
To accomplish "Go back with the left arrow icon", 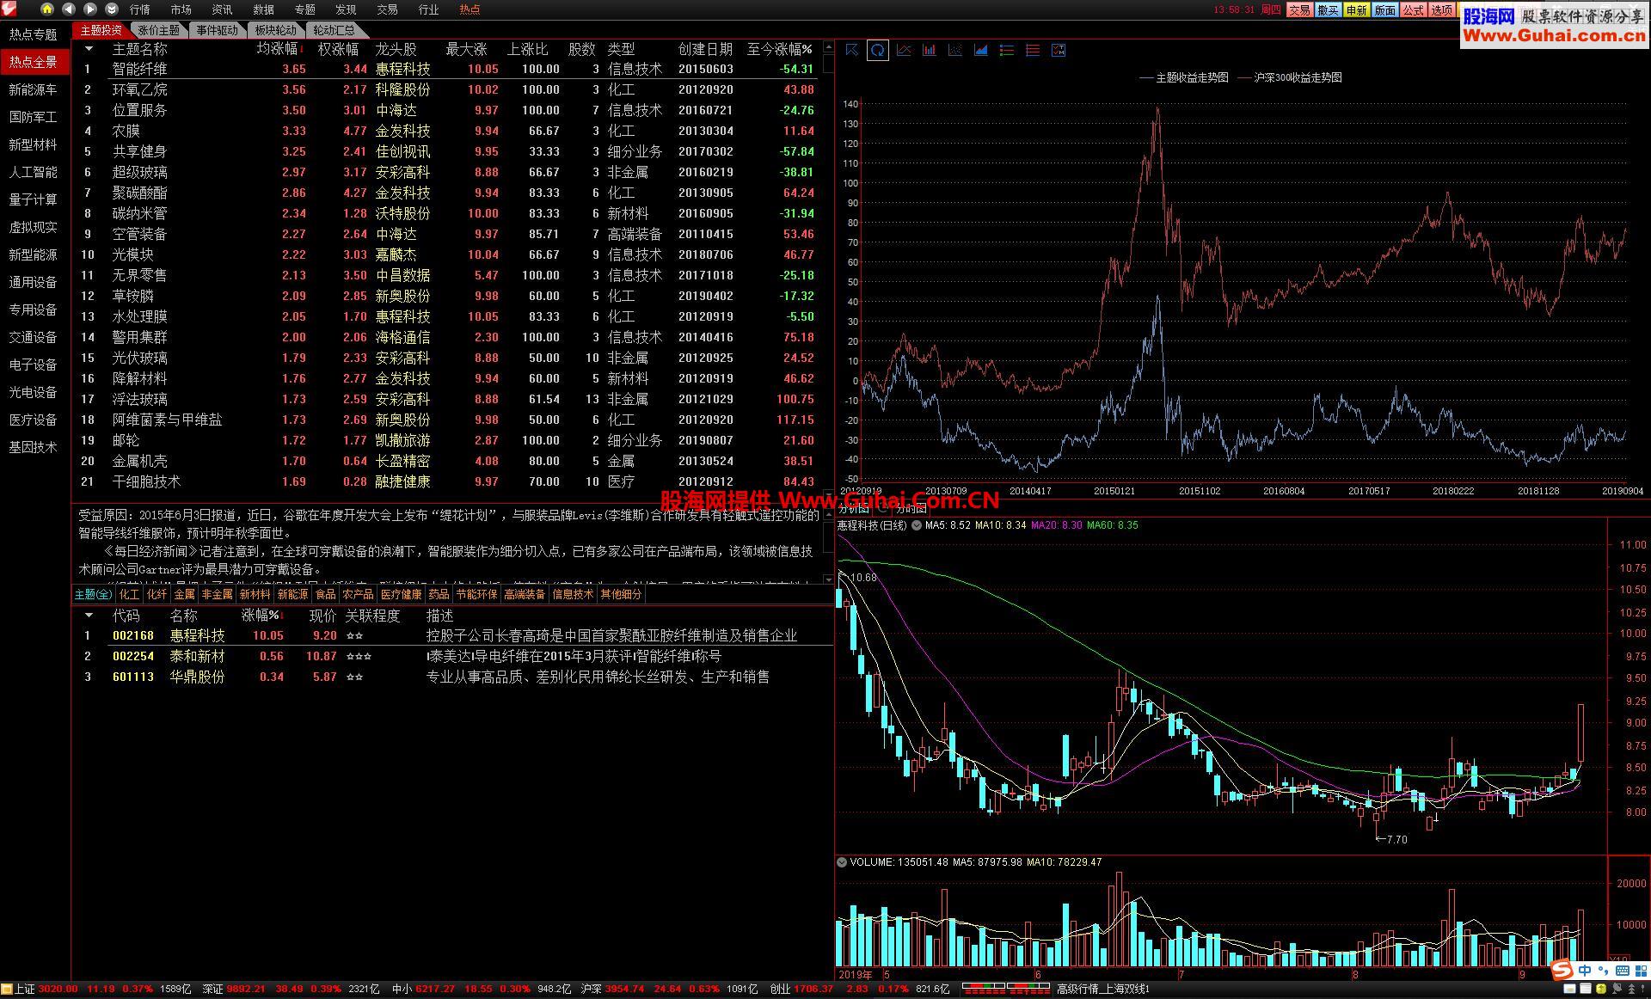I will coord(70,9).
